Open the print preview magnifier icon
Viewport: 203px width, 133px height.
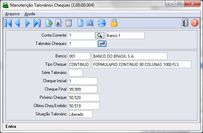coord(89,23)
